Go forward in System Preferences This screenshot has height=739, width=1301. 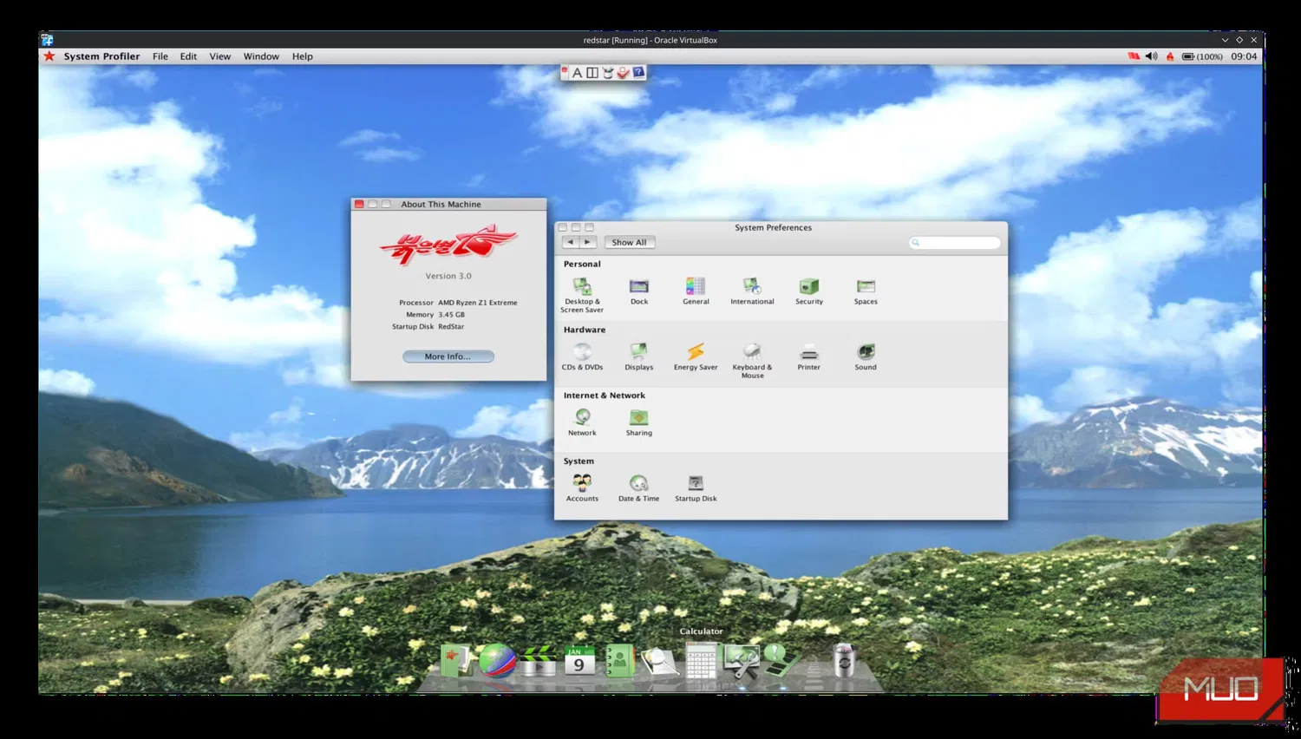coord(588,243)
